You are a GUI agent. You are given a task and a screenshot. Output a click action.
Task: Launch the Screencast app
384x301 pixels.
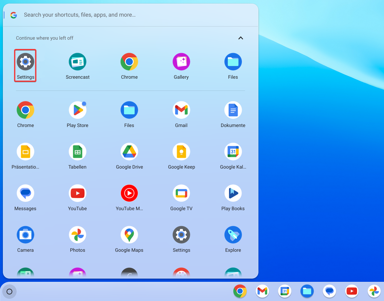tap(77, 66)
